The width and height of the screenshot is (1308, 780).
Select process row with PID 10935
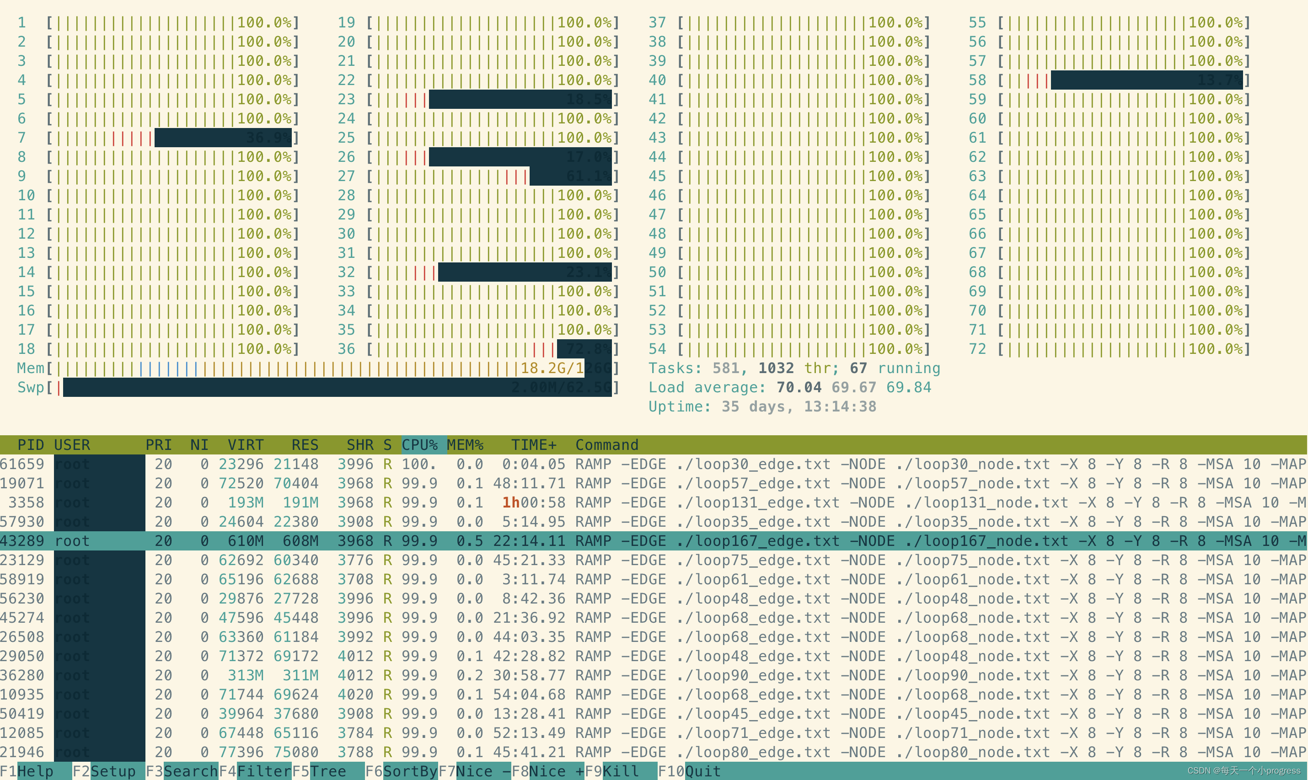pos(654,695)
